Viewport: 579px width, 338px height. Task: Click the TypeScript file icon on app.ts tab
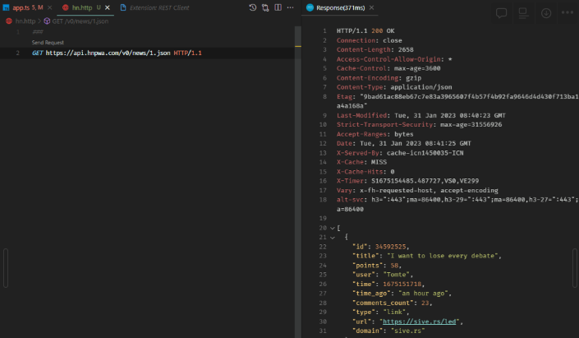point(6,7)
